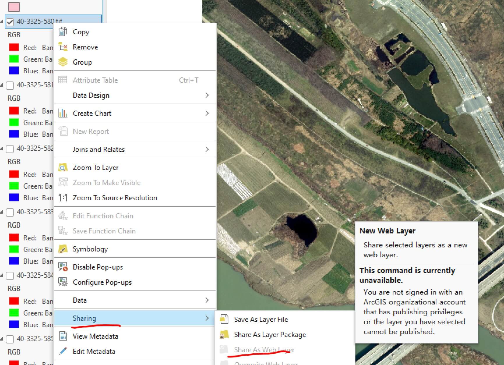Expand the Data submenu arrow

click(x=207, y=300)
